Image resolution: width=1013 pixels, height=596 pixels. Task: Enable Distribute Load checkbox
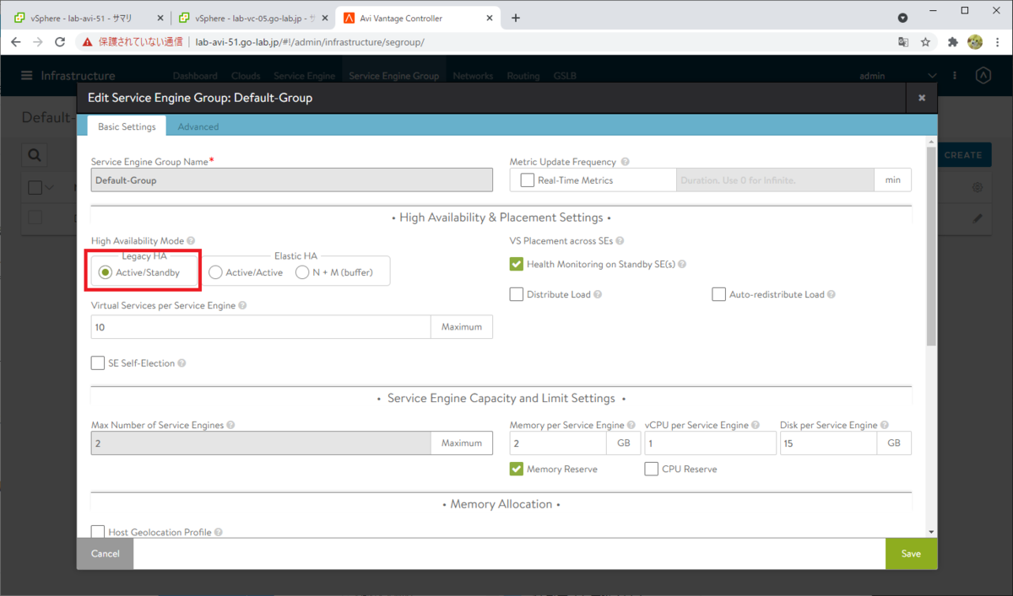[517, 294]
